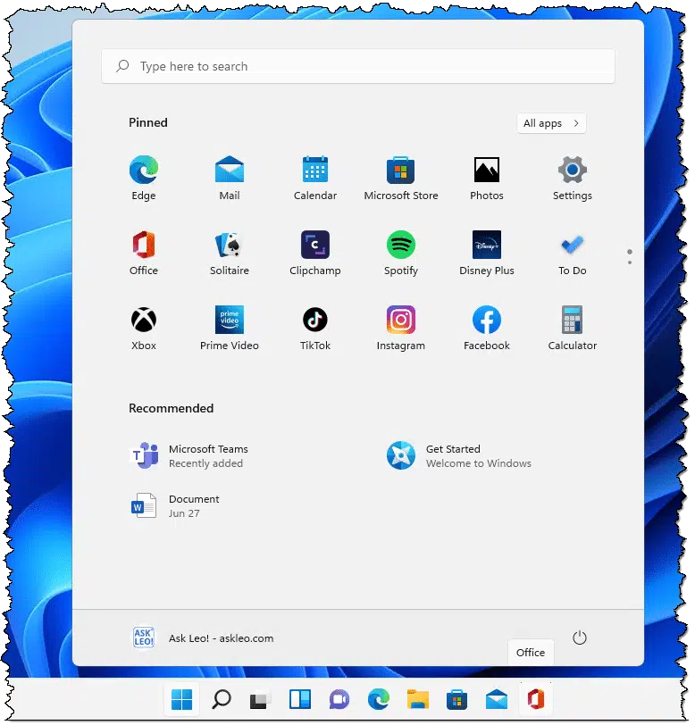Image resolution: width=695 pixels, height=725 pixels.
Task: Click the Type here to search field
Action: (358, 66)
